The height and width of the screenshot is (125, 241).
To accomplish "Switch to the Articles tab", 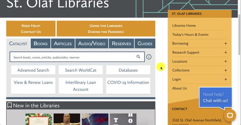I will (63, 43).
